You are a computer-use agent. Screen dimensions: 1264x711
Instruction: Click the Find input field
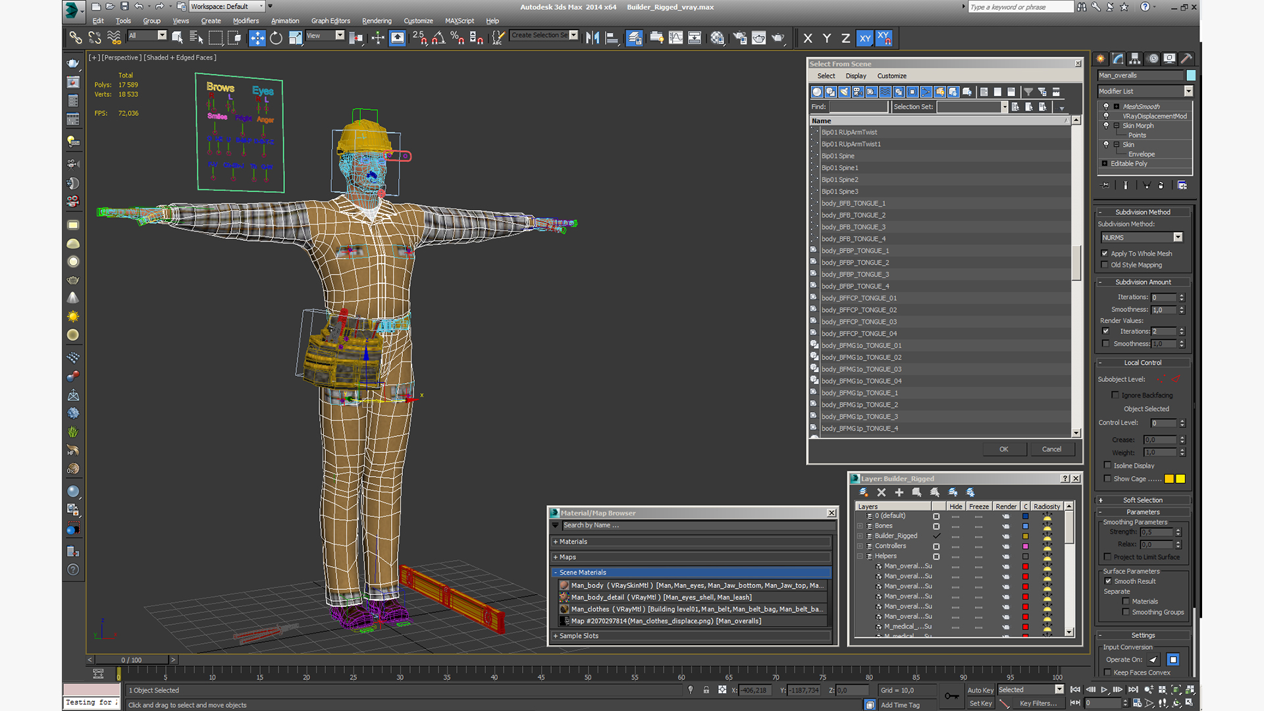coord(858,107)
